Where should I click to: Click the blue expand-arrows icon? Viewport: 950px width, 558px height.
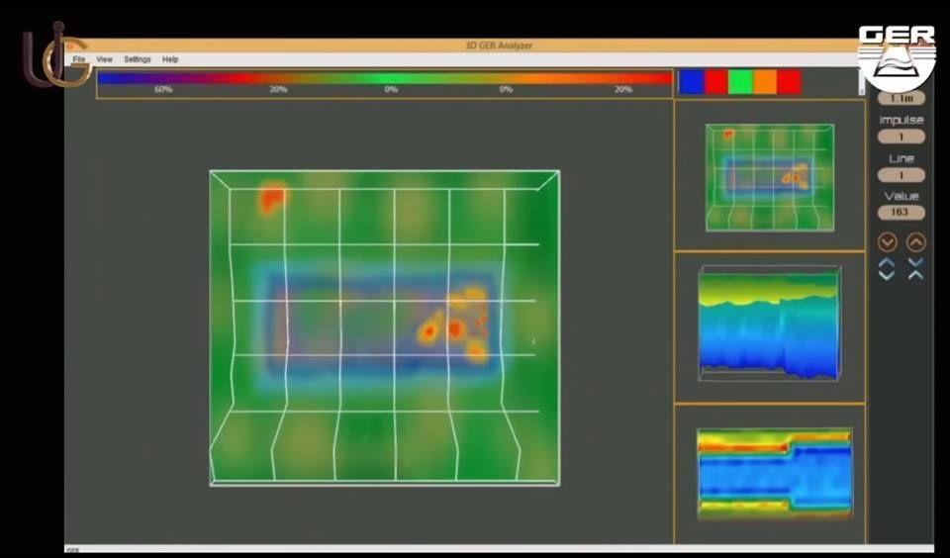(x=888, y=269)
